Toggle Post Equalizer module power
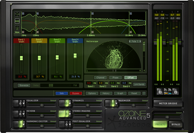This screenshot has width=194, height=133. 66,124
